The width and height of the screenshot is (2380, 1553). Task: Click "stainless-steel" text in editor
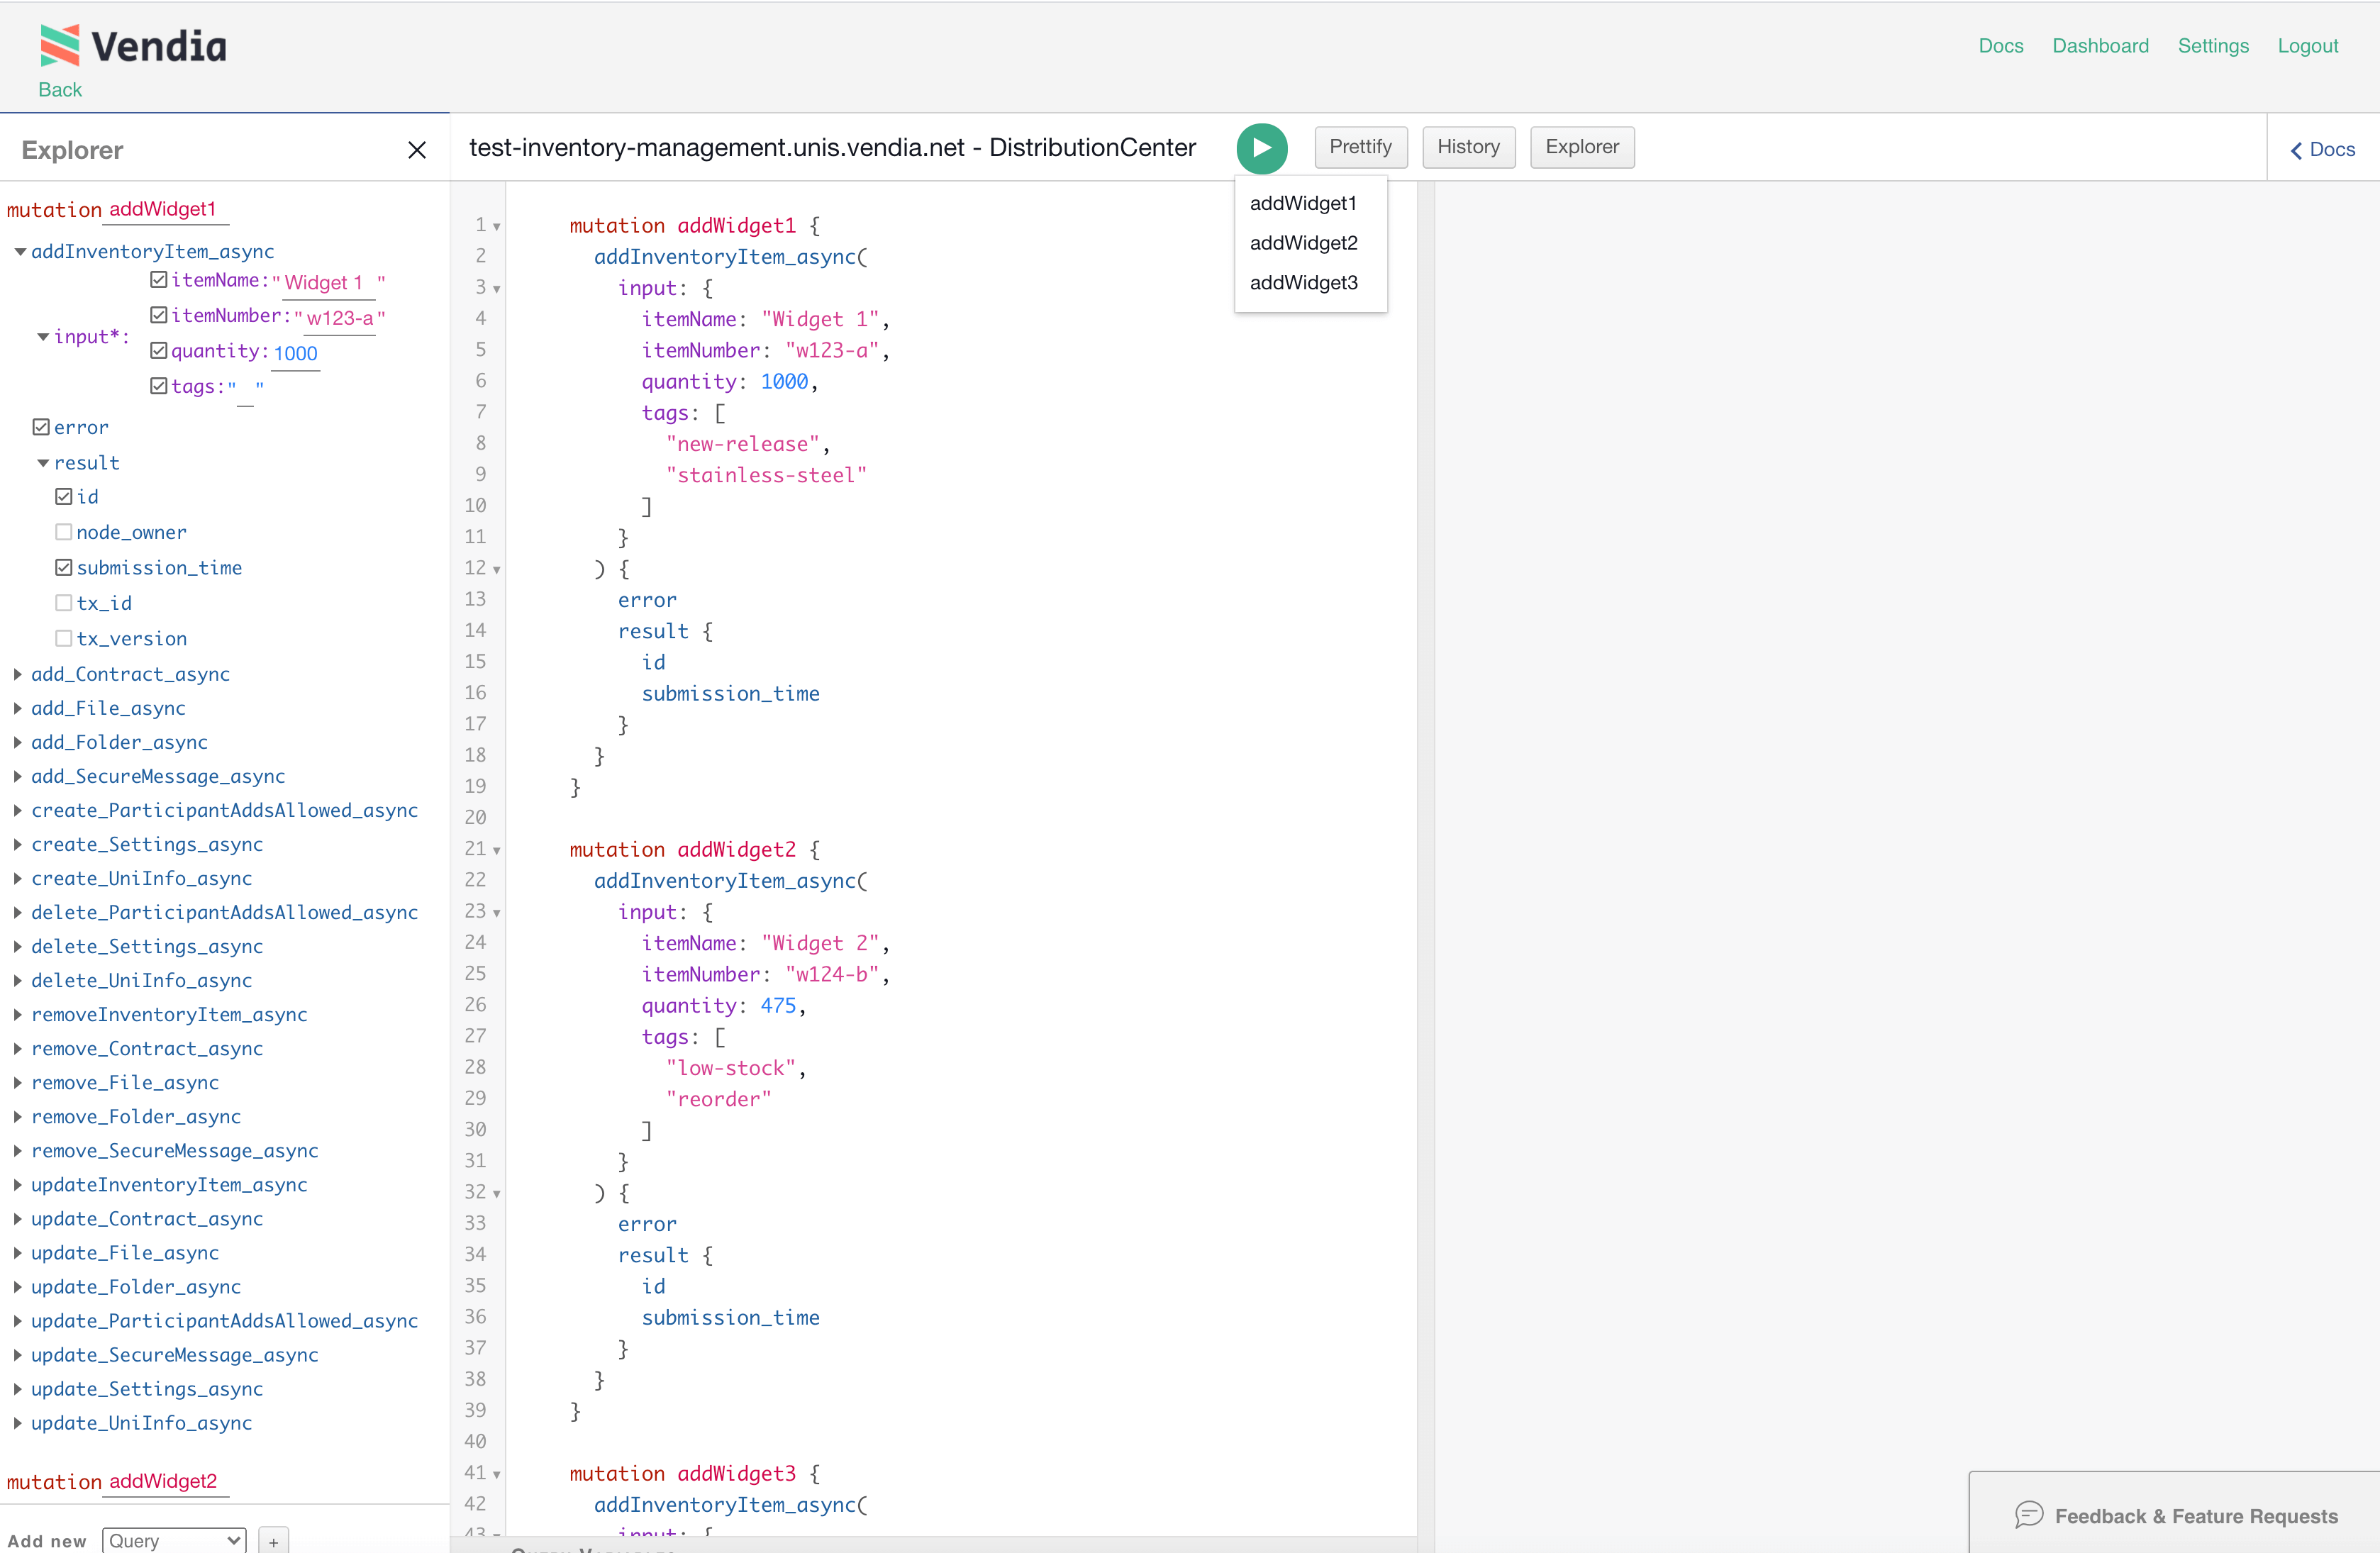(766, 475)
